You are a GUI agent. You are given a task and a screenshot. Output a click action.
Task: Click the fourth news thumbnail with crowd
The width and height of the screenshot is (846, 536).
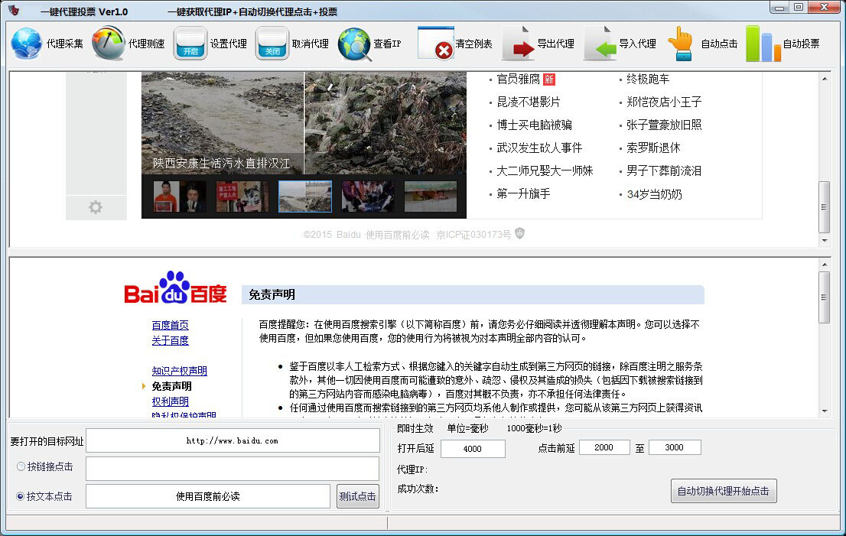click(367, 197)
